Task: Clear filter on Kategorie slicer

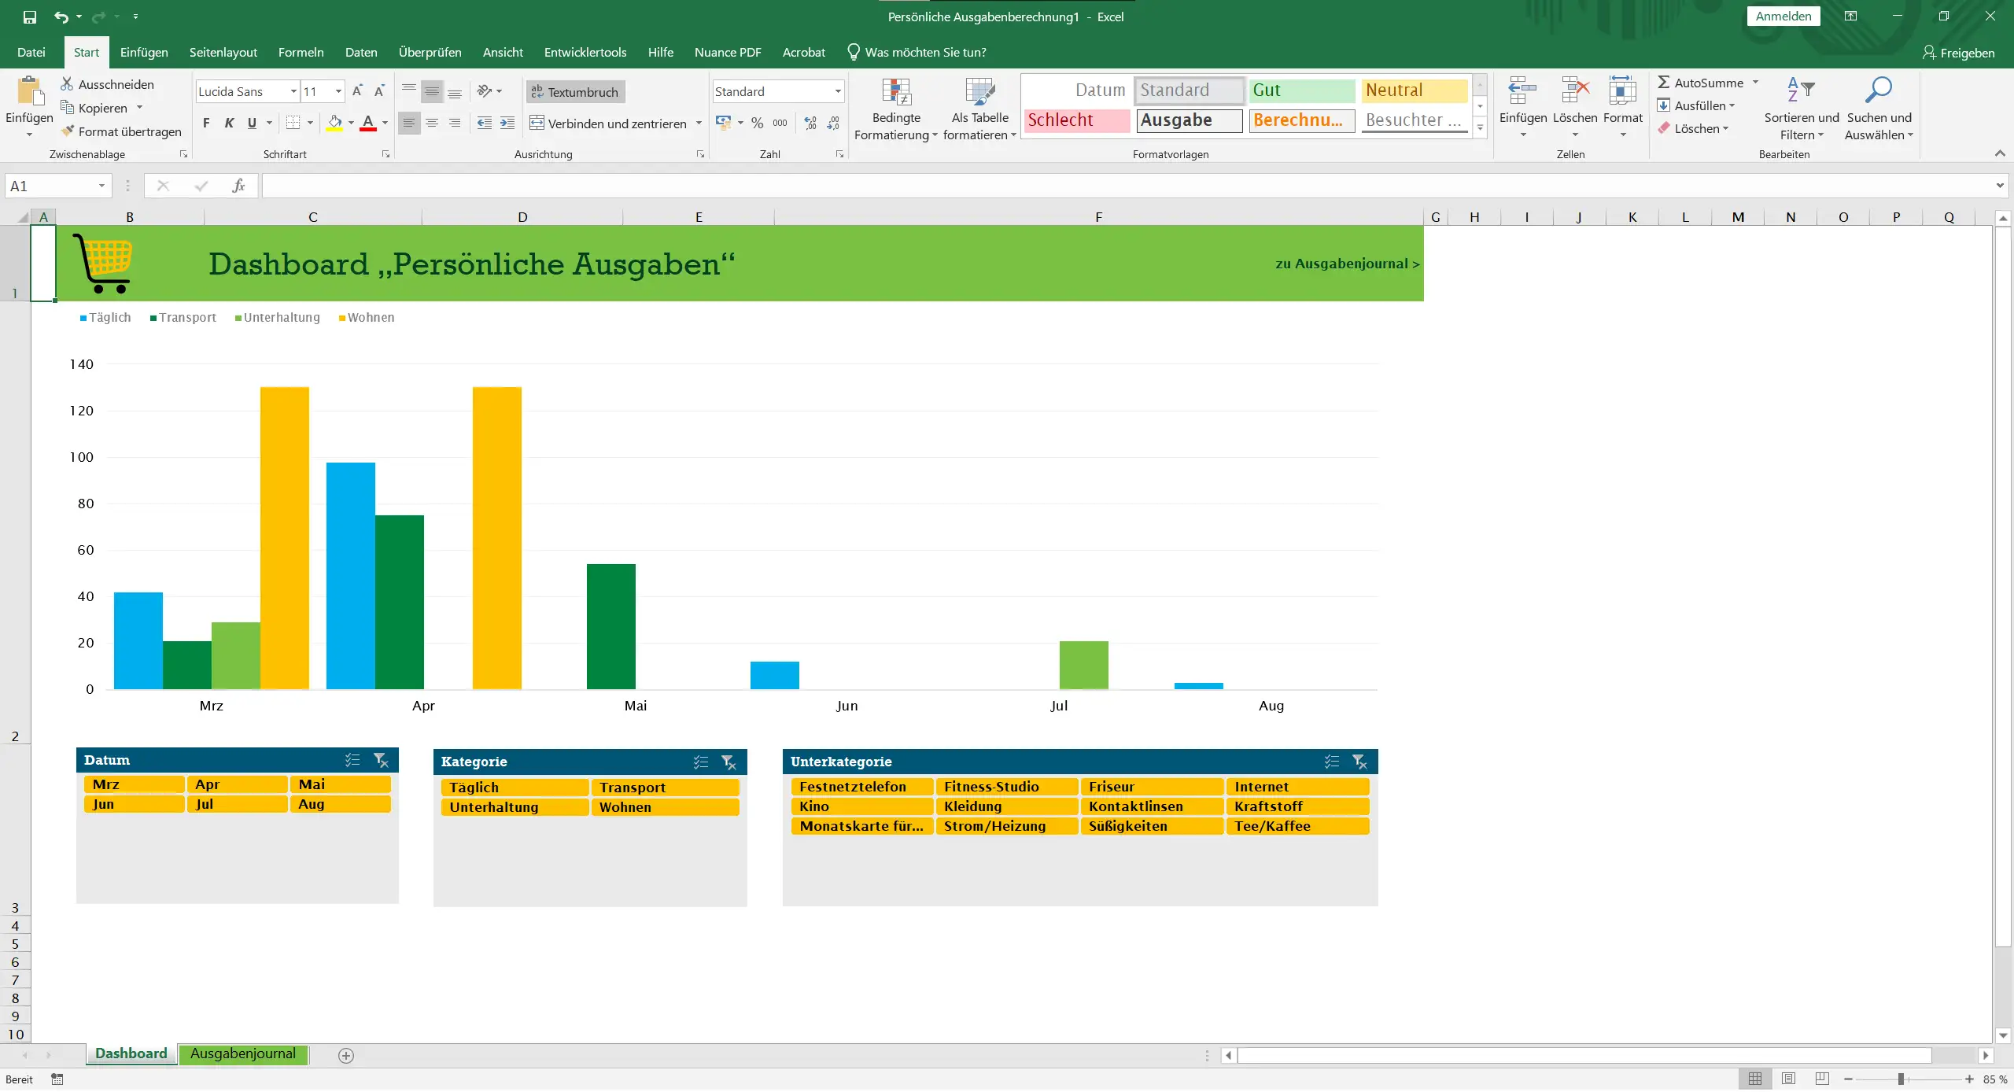Action: tap(729, 762)
